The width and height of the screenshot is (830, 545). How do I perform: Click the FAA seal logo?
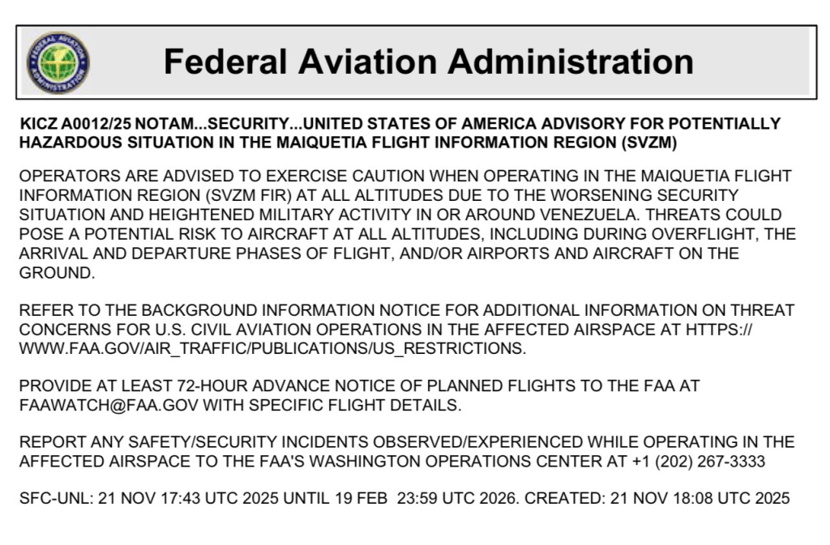coord(58,62)
